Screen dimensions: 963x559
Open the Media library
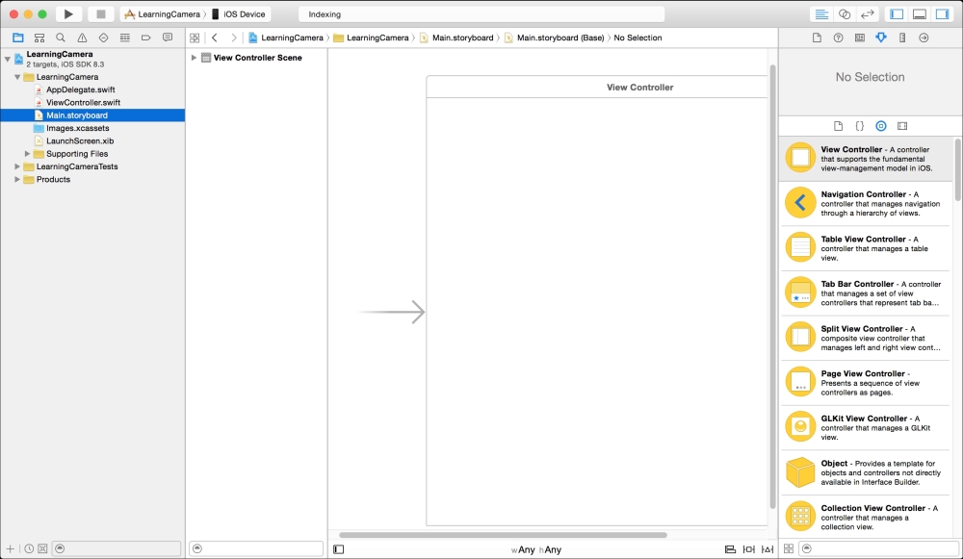[x=902, y=126]
